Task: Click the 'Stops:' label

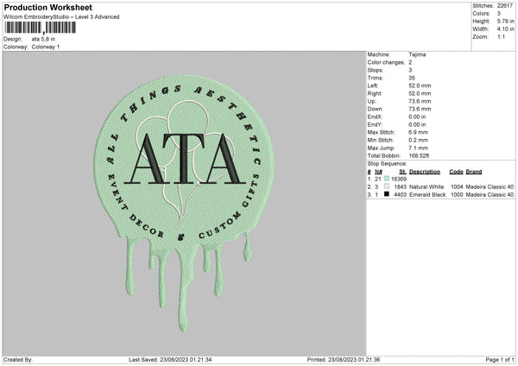Action: point(376,70)
